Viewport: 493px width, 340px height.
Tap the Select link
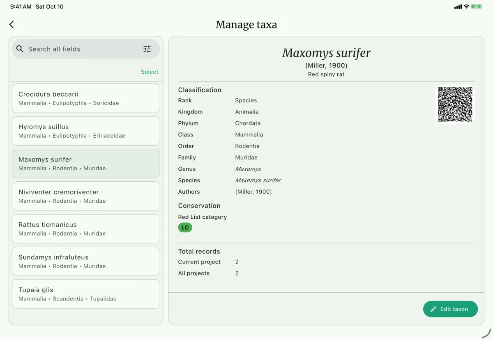click(150, 72)
